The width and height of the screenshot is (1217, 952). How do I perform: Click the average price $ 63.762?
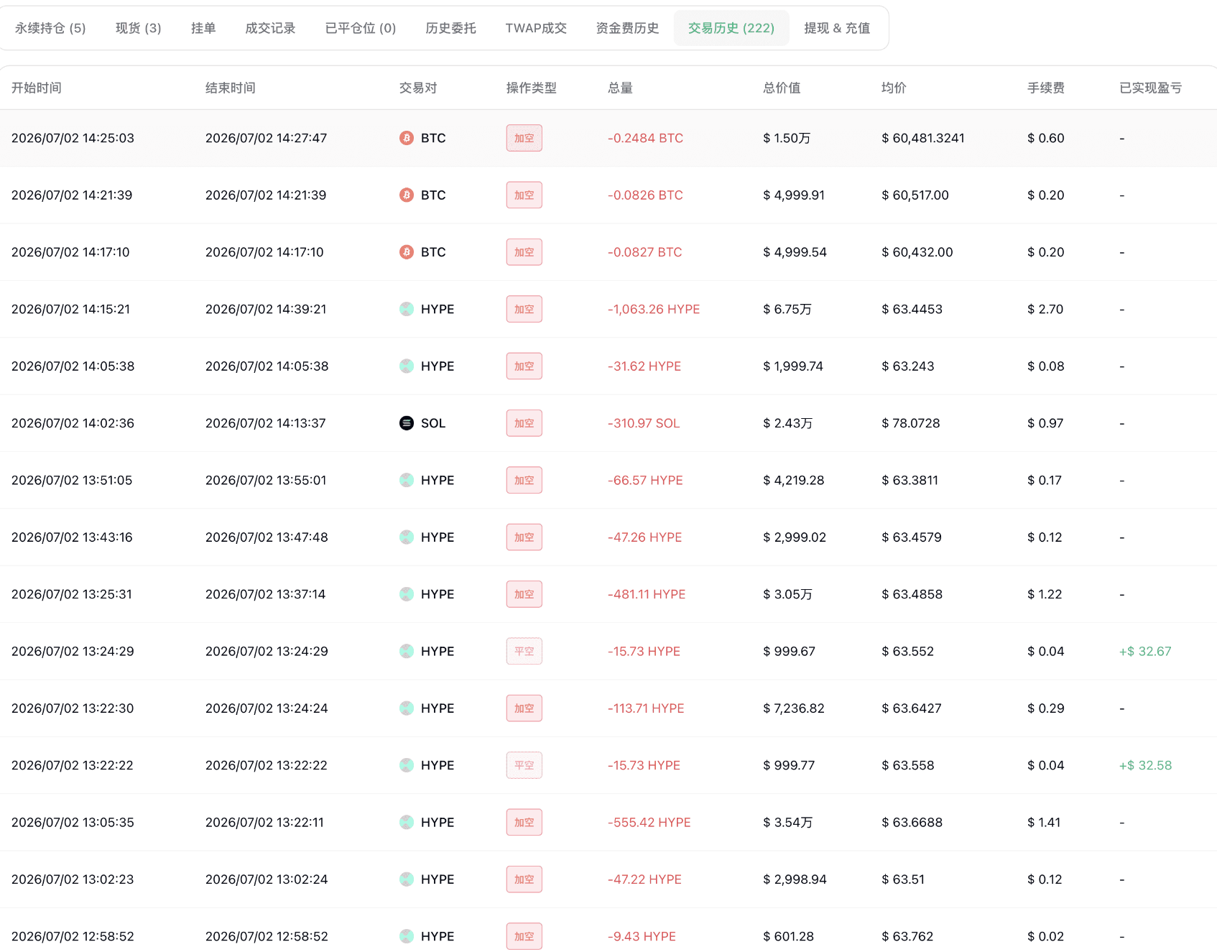(907, 936)
